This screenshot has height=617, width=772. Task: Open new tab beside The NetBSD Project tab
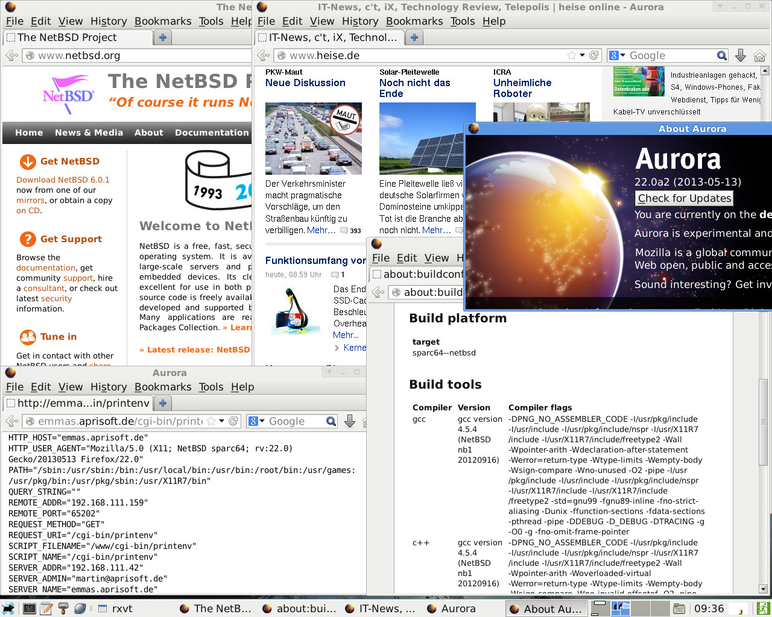pos(162,37)
